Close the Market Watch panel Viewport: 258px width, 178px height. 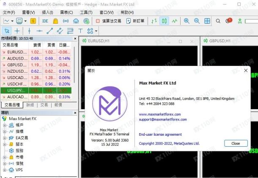pyautogui.click(x=75, y=38)
